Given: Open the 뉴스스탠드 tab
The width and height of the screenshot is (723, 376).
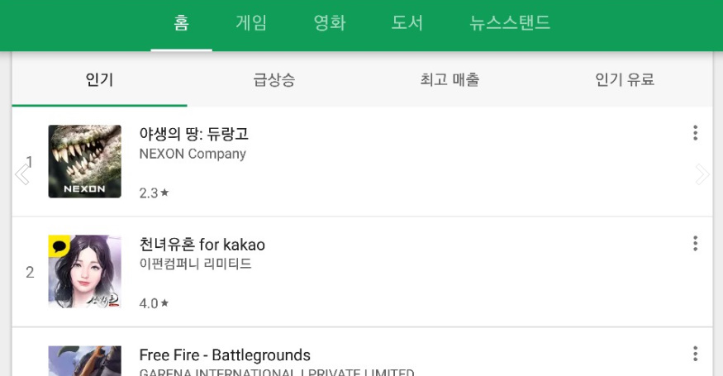Looking at the screenshot, I should click(510, 23).
